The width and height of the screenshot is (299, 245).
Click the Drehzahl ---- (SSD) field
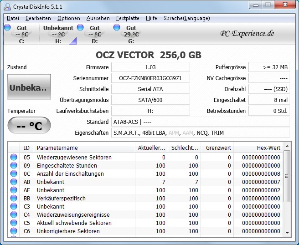(x=269, y=89)
